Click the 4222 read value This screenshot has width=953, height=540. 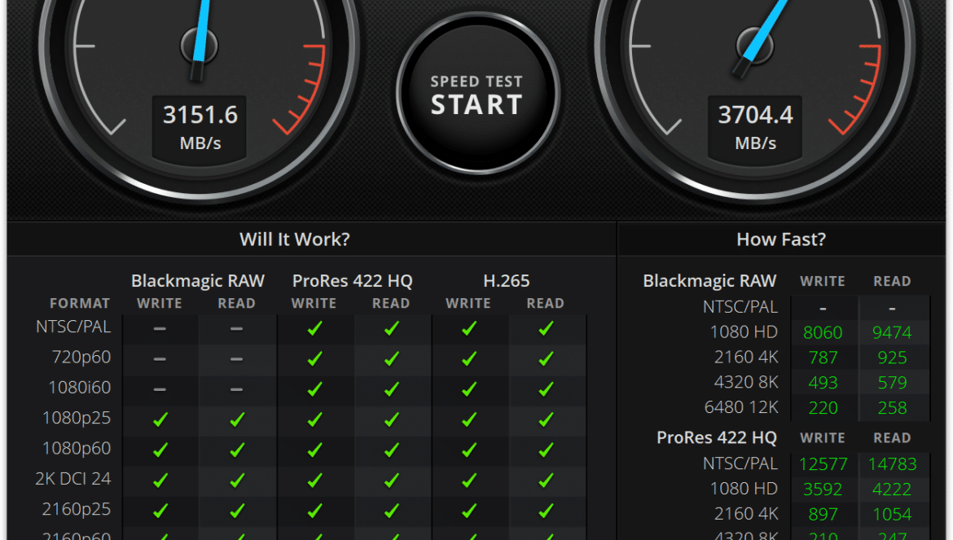click(x=892, y=489)
